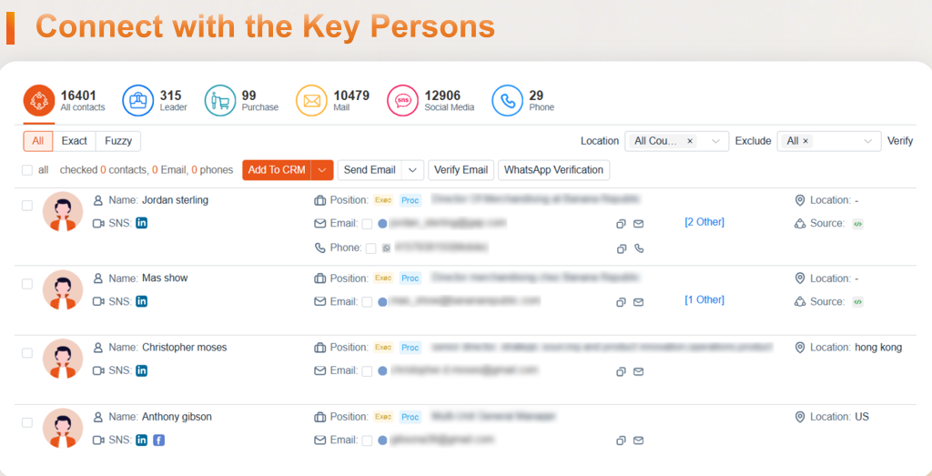Check the 'all' select checkbox
The width and height of the screenshot is (932, 476).
(27, 170)
